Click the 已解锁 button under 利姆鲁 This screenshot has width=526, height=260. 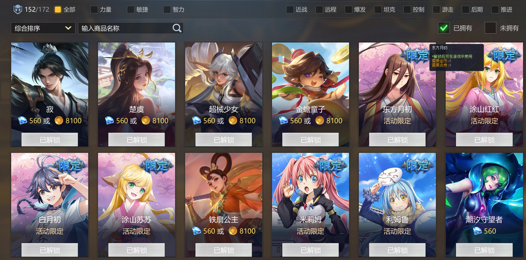tap(397, 250)
